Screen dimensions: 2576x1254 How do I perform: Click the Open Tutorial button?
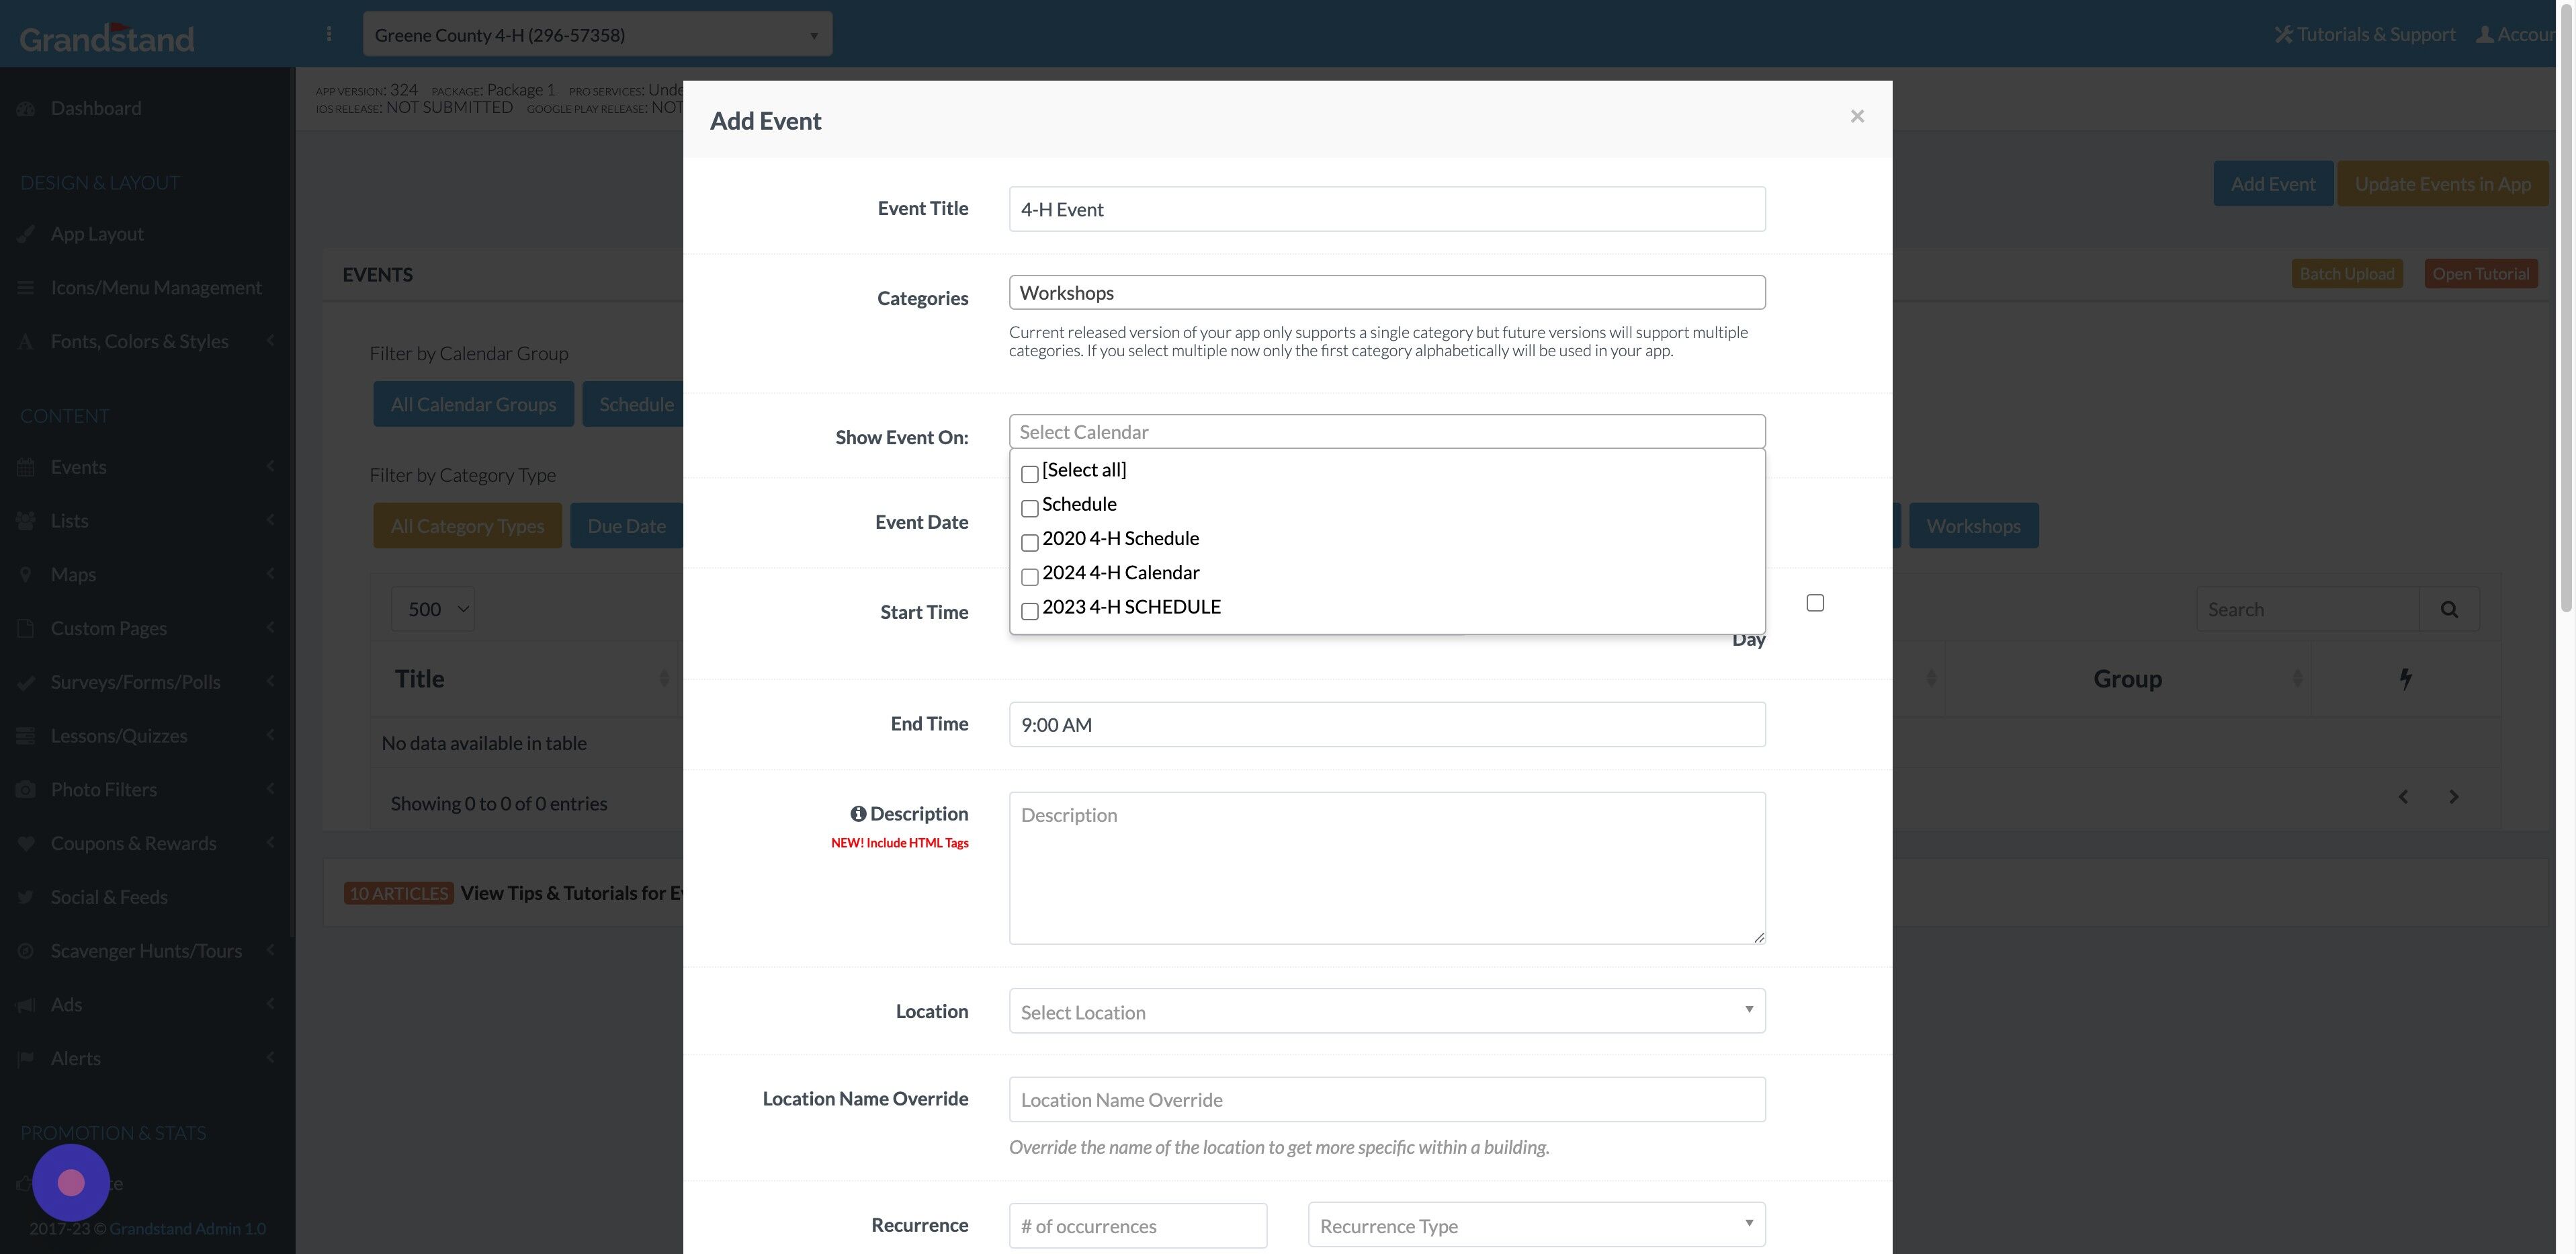2480,274
